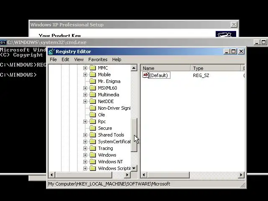268x201 pixels.
Task: Click the MMC key folder icon
Action: [x=93, y=68]
